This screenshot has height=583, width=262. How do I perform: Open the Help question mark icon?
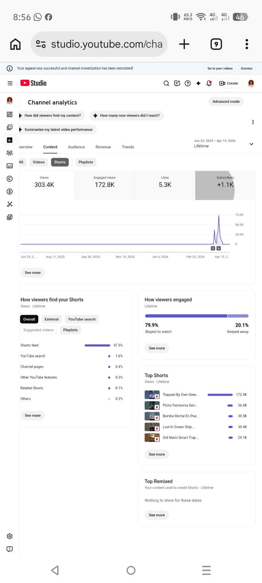(x=188, y=83)
